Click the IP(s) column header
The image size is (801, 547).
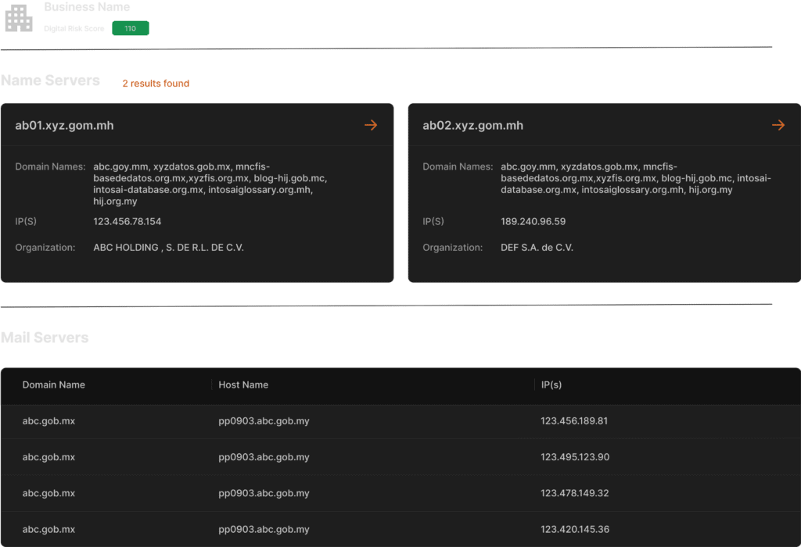pyautogui.click(x=551, y=384)
